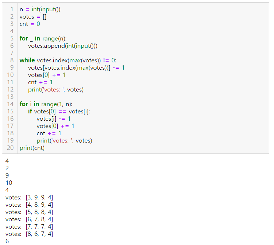Click the input value '9' in output
This screenshot has height=245, width=274.
click(7, 175)
